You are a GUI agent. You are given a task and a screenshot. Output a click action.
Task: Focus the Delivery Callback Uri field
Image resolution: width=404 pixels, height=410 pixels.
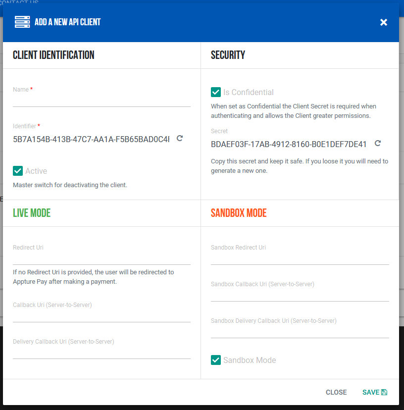[x=101, y=352]
